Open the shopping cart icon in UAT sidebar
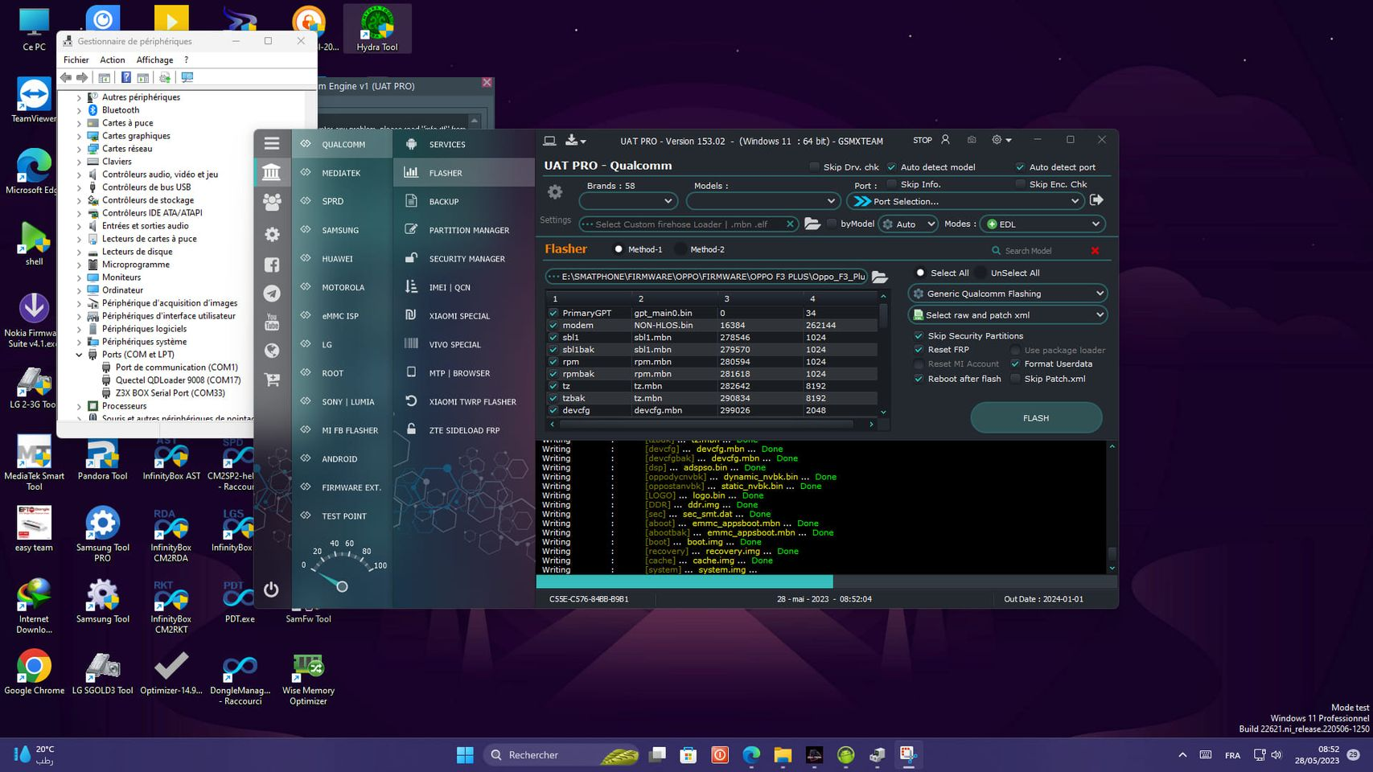This screenshot has width=1373, height=772. [272, 380]
